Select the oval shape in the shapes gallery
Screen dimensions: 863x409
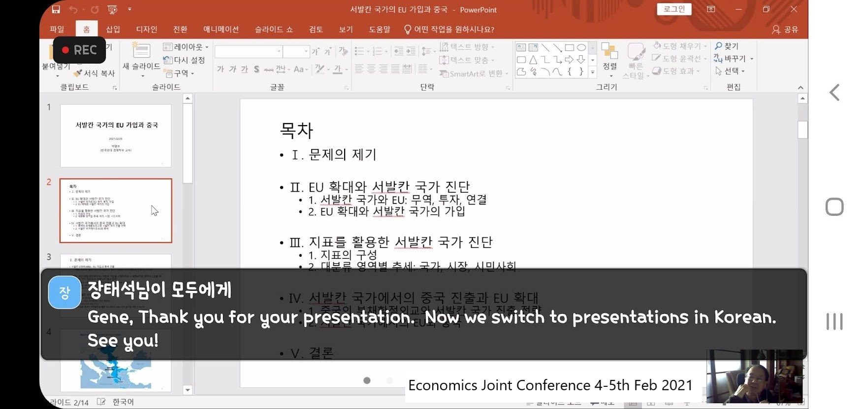[x=581, y=48]
